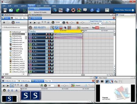
Task: Toggle mute on track 3
Action: coord(49,41)
